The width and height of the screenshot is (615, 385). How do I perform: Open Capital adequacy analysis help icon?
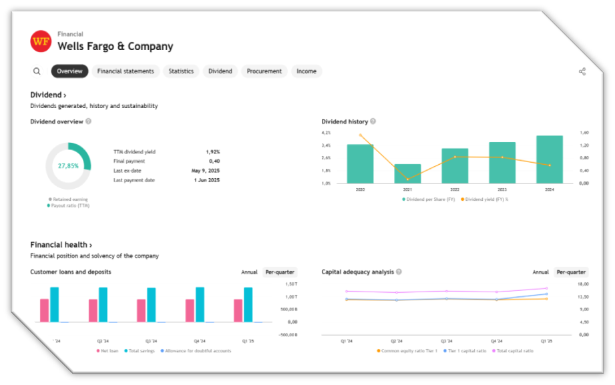pyautogui.click(x=399, y=272)
